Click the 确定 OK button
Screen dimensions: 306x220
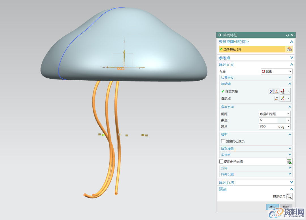coord(272,207)
